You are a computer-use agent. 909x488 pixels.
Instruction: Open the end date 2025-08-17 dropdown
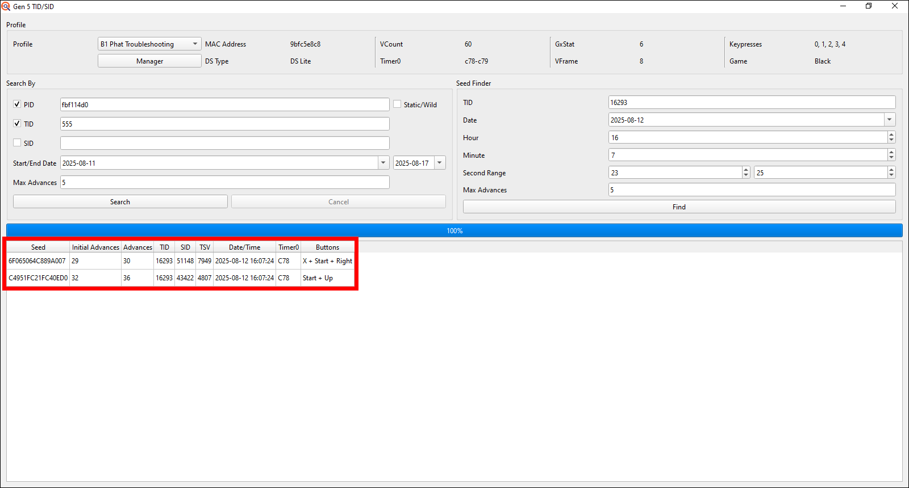(440, 163)
